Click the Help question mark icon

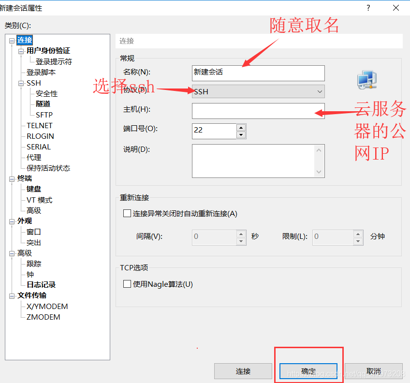[368, 8]
